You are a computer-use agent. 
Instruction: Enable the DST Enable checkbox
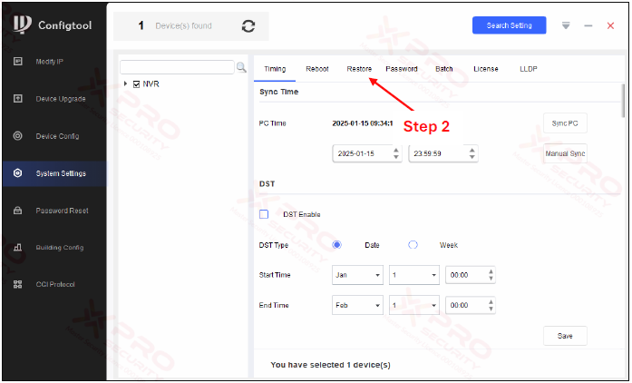click(264, 214)
